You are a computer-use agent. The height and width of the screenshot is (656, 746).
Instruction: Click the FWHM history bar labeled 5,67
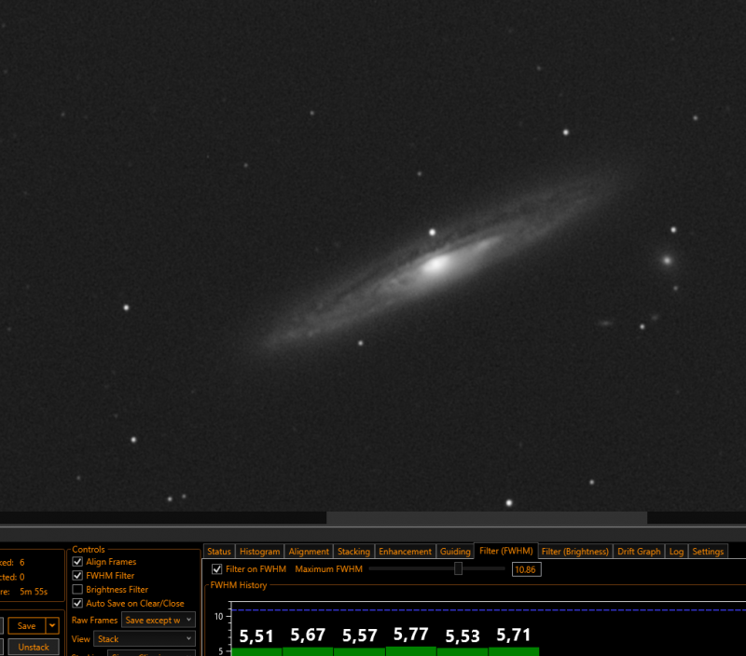[308, 651]
